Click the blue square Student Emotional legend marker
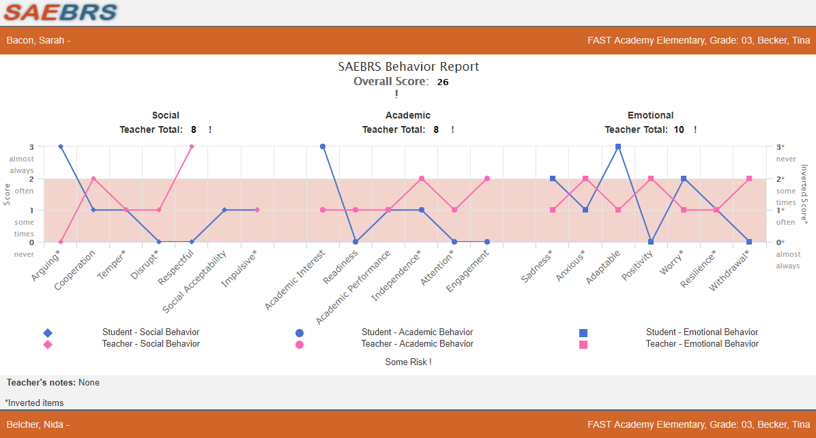816x438 pixels. (x=583, y=333)
